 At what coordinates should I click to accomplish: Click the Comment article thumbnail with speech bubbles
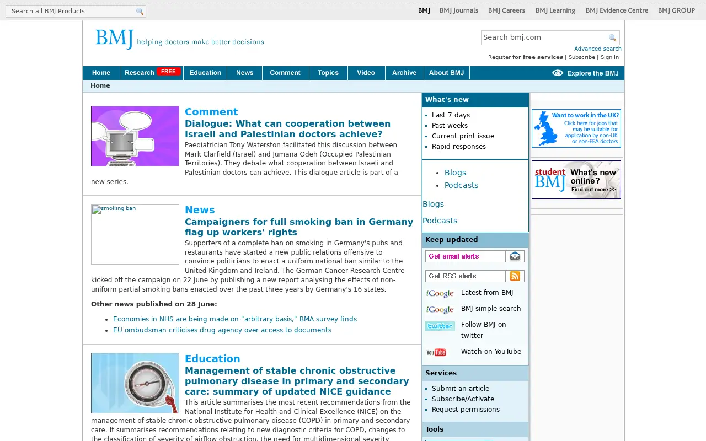pyautogui.click(x=135, y=136)
